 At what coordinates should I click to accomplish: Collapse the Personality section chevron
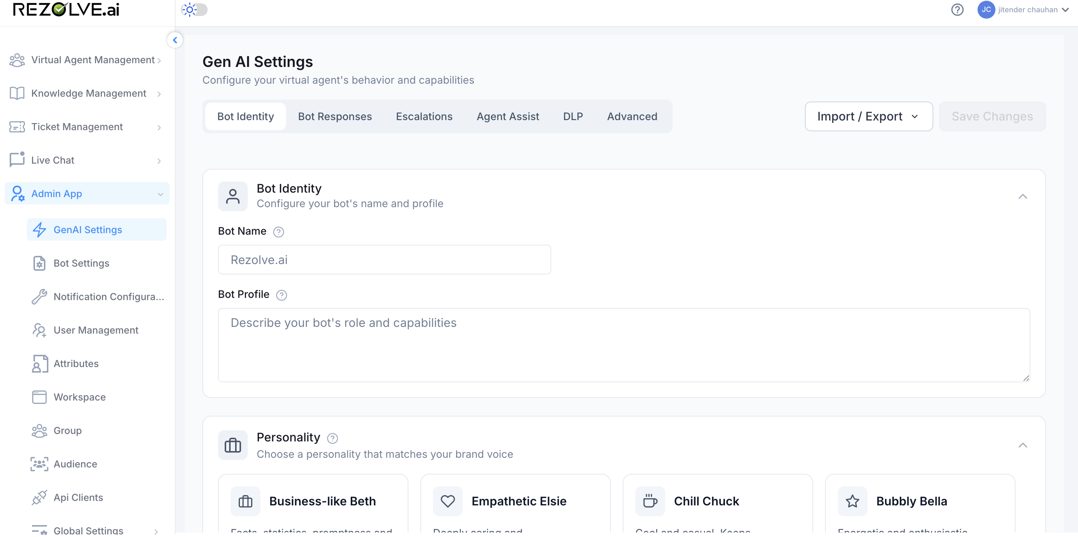coord(1023,446)
